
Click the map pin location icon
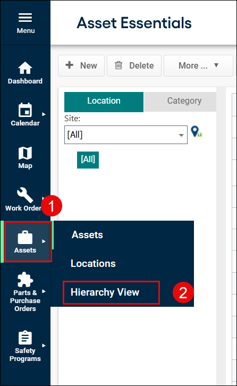[x=196, y=131]
